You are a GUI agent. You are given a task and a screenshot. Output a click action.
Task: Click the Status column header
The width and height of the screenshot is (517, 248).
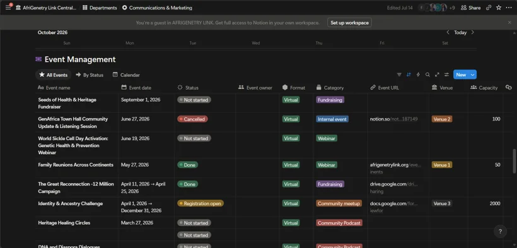[x=205, y=88]
